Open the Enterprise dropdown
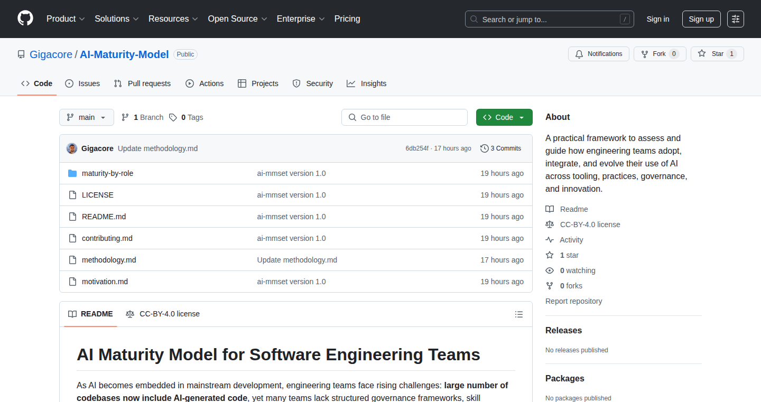 (301, 19)
